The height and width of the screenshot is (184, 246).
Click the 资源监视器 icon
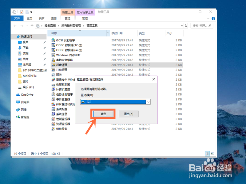(x=53, y=124)
